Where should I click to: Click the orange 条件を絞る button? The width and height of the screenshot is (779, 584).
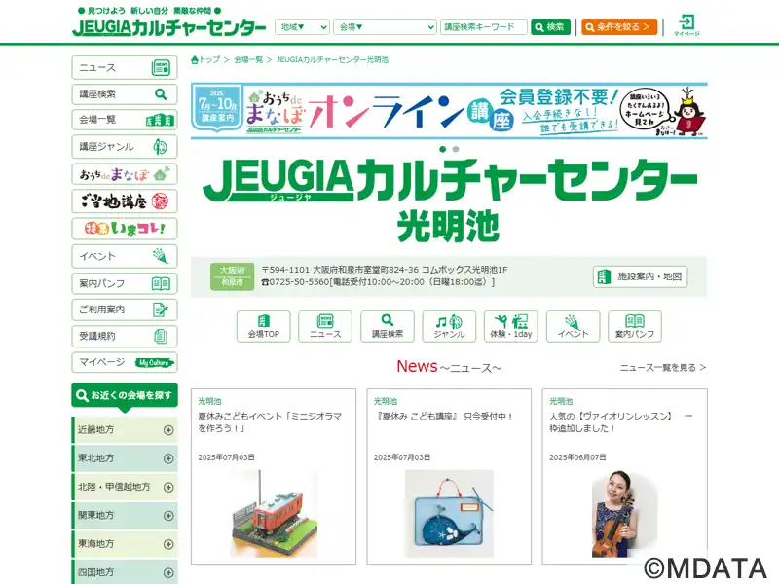619,27
